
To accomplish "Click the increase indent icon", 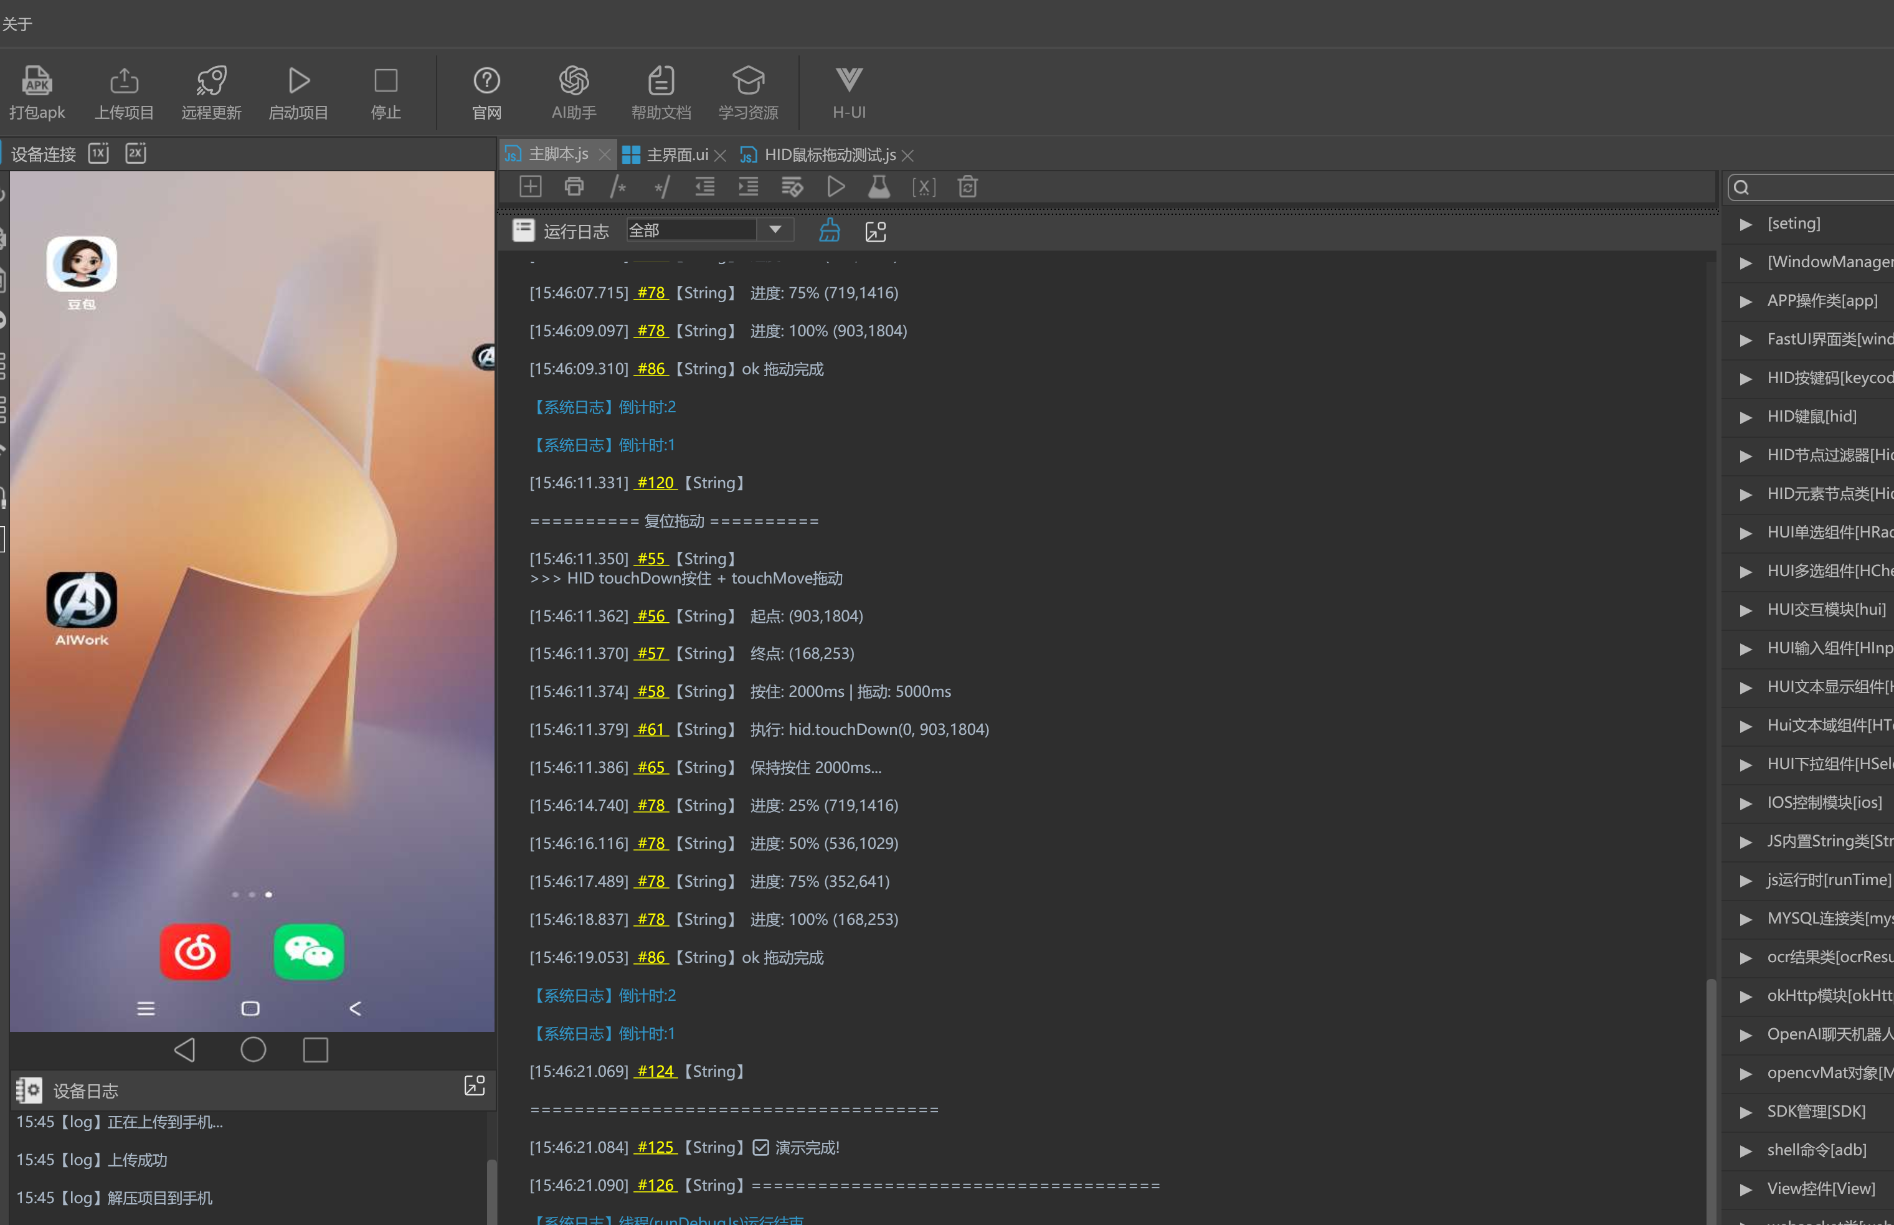I will click(x=749, y=187).
